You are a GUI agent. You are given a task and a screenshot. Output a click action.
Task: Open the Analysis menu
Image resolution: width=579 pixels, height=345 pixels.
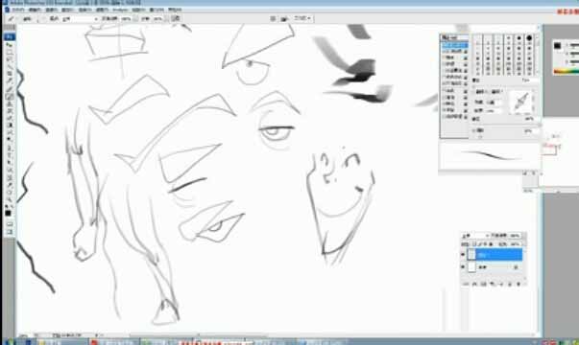(x=120, y=10)
